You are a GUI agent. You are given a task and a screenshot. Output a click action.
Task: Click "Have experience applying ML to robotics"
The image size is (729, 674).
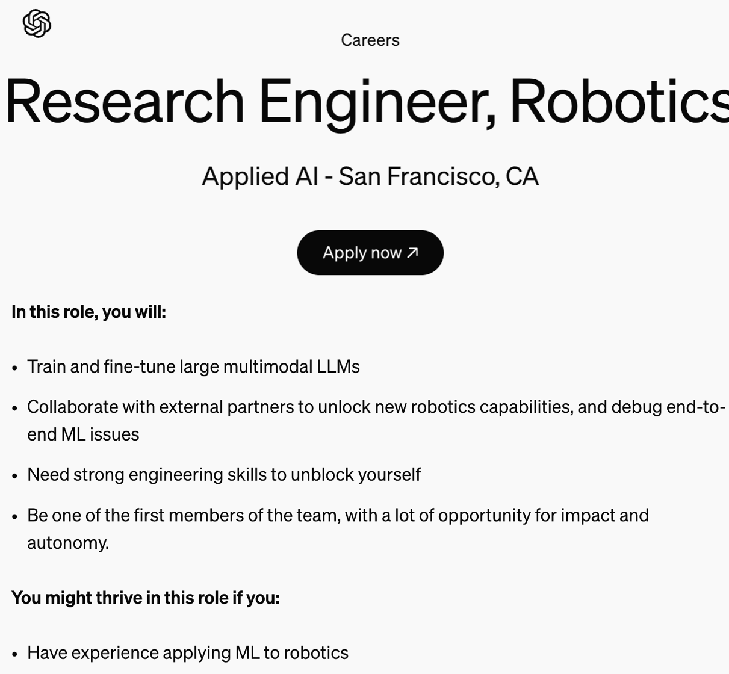[x=188, y=652]
